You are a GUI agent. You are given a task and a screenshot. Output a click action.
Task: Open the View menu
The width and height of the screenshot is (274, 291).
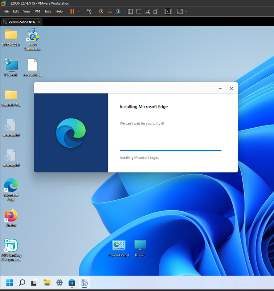point(26,11)
